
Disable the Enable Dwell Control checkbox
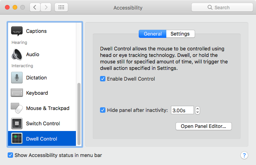click(x=103, y=79)
